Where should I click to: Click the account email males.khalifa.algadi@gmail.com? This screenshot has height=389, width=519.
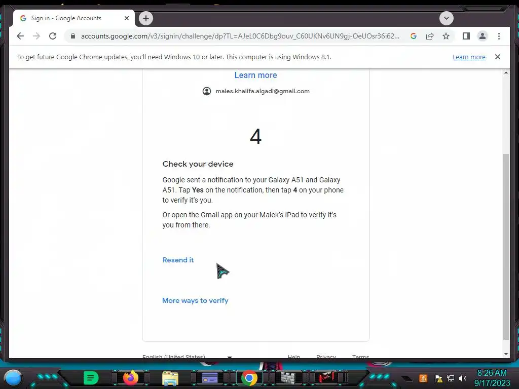[x=263, y=91]
